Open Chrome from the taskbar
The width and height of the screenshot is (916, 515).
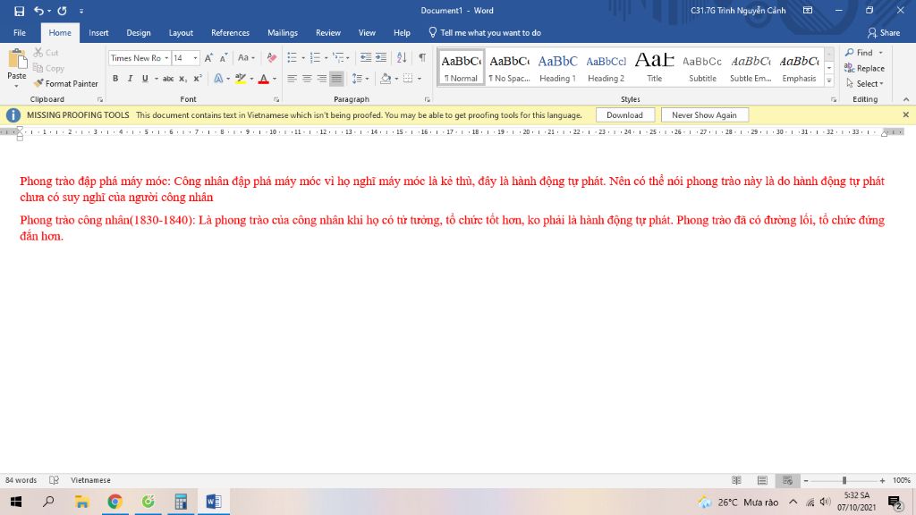[x=114, y=502]
